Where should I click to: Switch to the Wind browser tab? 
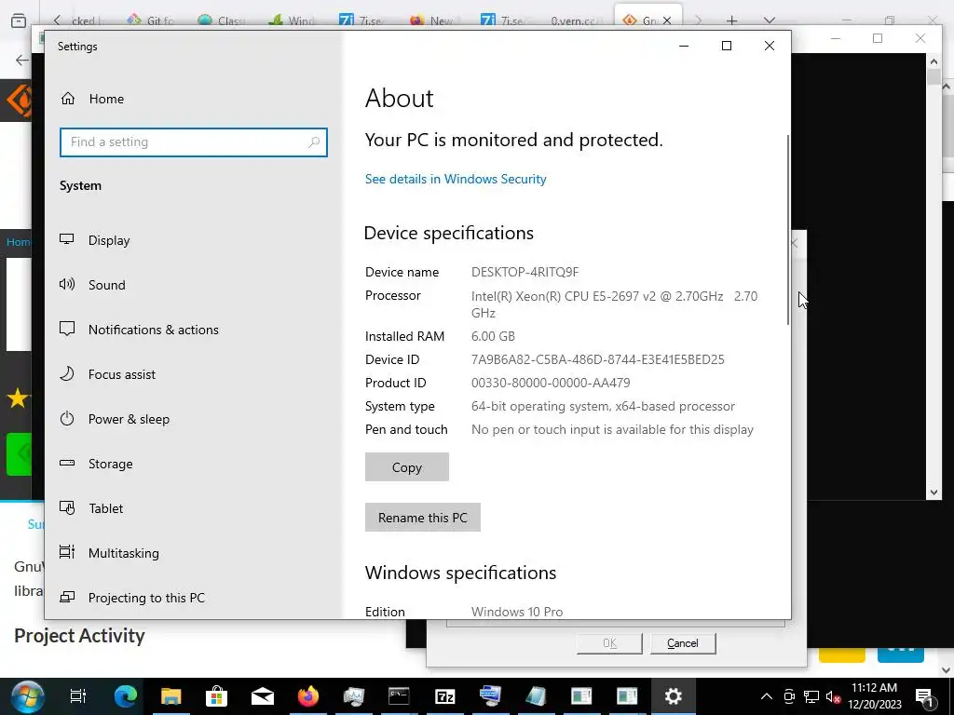pos(292,20)
